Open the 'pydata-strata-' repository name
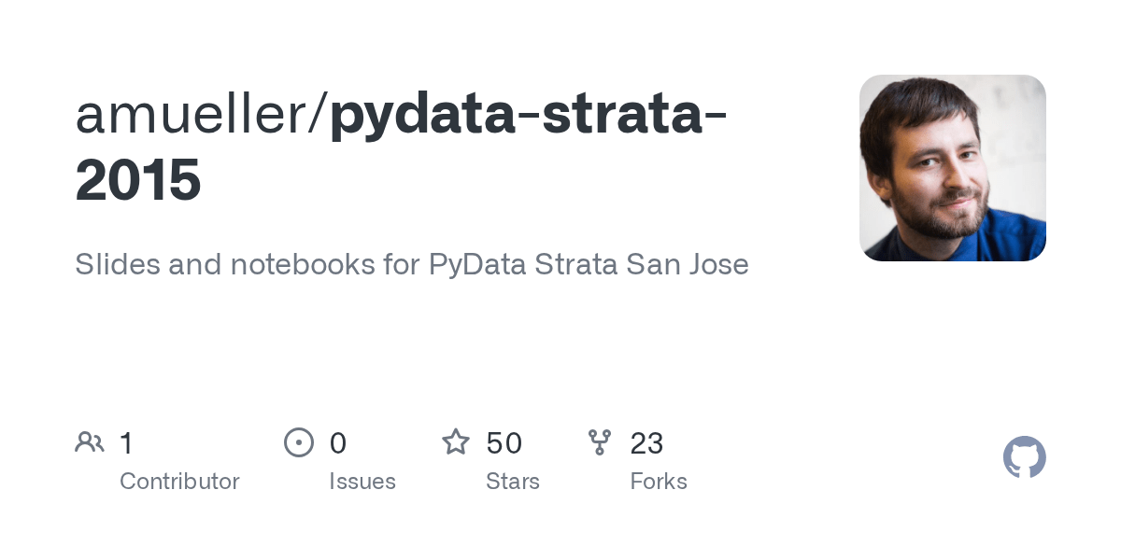The width and height of the screenshot is (1121, 560). point(529,114)
